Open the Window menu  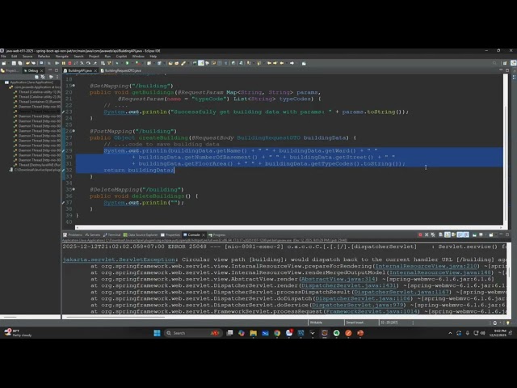pyautogui.click(x=138, y=56)
